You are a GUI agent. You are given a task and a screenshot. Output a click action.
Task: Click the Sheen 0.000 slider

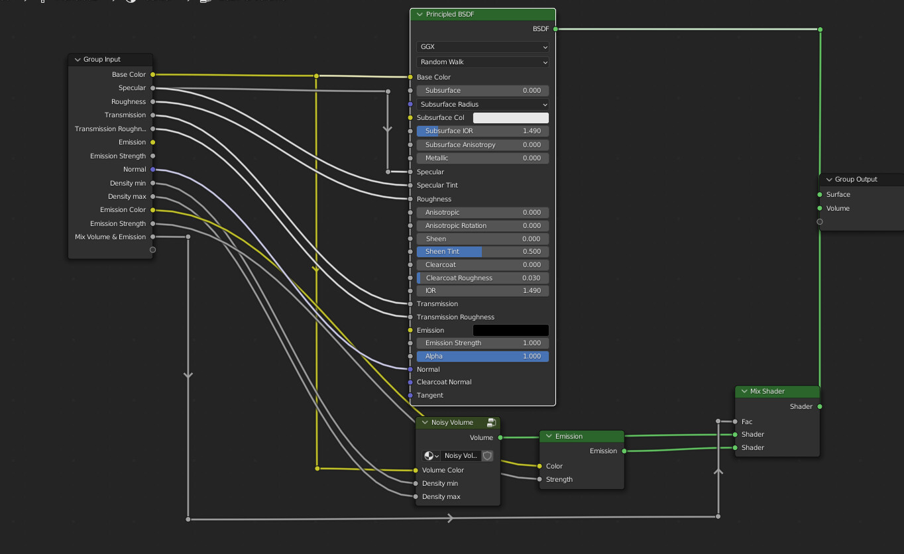click(483, 239)
